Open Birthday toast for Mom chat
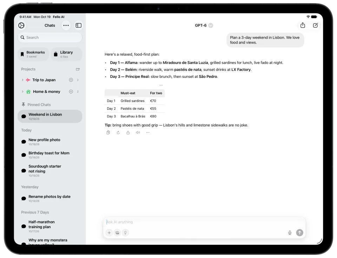This screenshot has height=258, width=337. [x=50, y=155]
